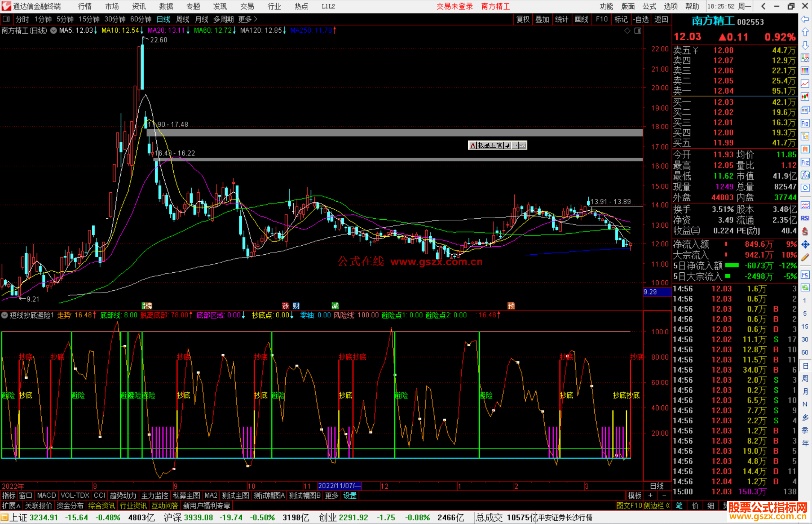Expand the 短线抄底避险1 indicator dropdown
This screenshot has height=524, width=812.
point(5,315)
